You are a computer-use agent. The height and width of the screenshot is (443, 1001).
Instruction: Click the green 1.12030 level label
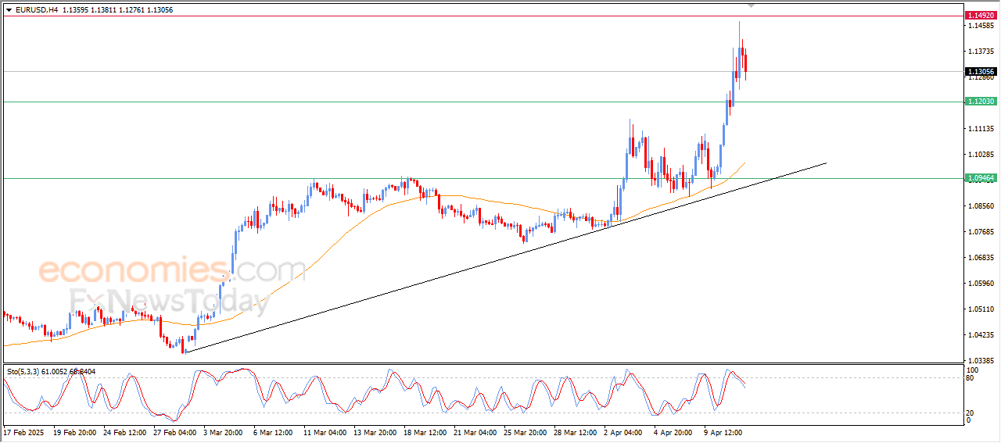pos(981,102)
